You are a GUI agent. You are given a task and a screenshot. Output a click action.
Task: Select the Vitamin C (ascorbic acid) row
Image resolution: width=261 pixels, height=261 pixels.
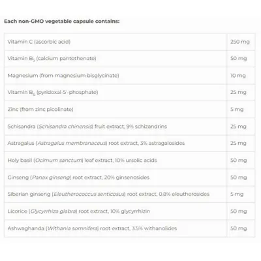pyautogui.click(x=130, y=42)
